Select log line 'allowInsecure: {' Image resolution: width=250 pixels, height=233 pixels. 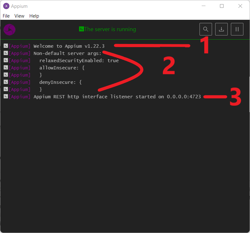coord(62,68)
